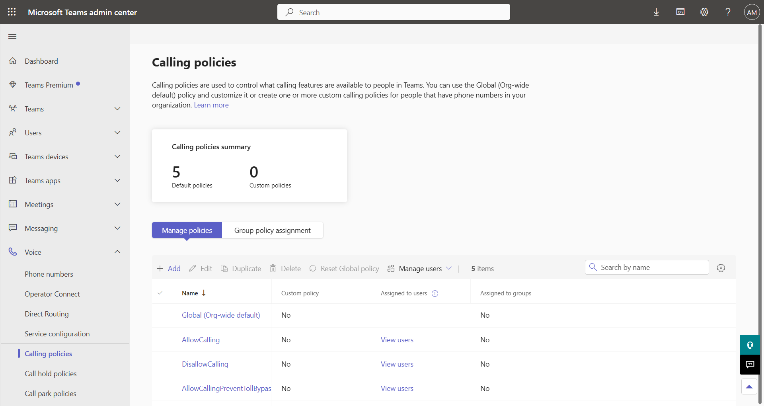Sort by Name column header

pyautogui.click(x=194, y=293)
